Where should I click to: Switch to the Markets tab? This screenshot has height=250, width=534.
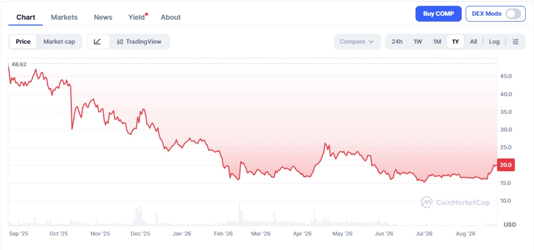click(64, 17)
